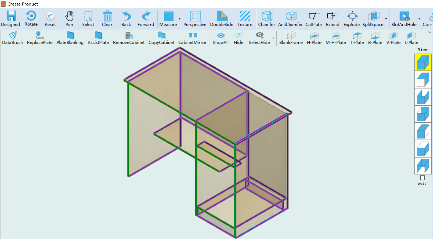Screen dimensions: 433x239
Task: Activate the Pan hand tool
Action: [x=69, y=16]
